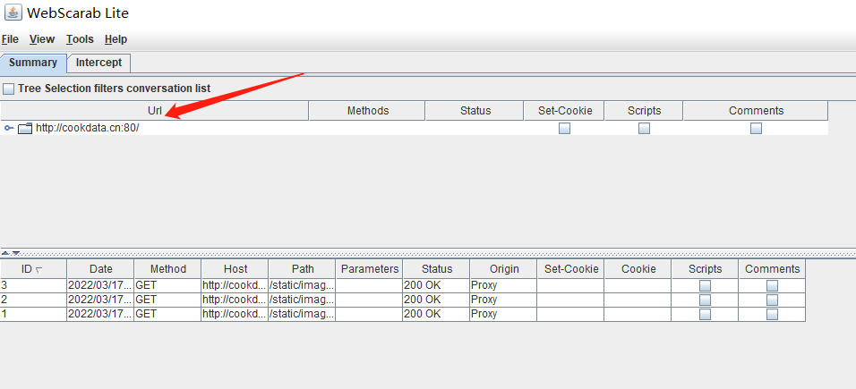The width and height of the screenshot is (856, 389).
Task: Click Proxy origin cell of conversation 1
Action: coord(503,314)
